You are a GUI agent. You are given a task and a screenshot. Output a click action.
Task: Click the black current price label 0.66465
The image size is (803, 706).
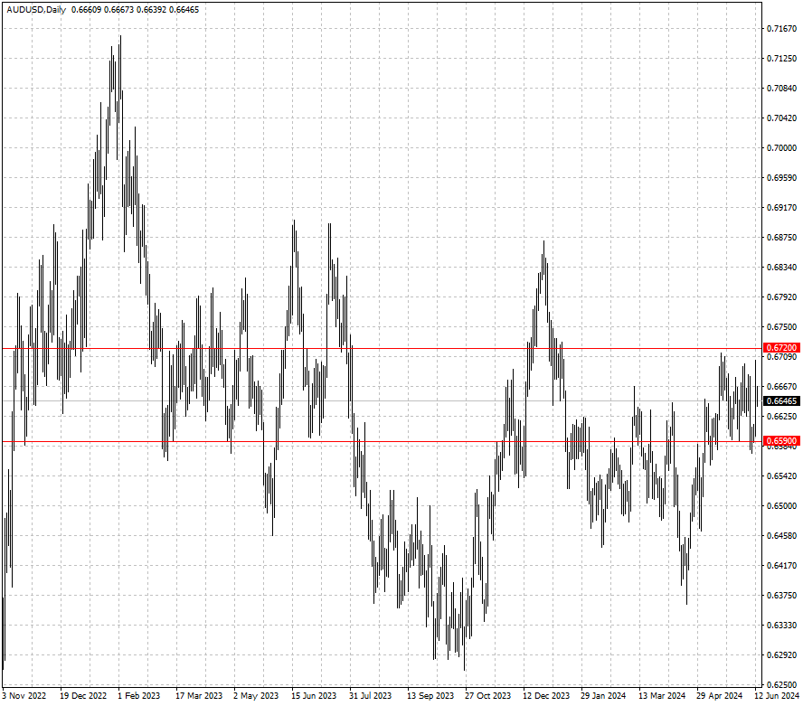click(781, 401)
